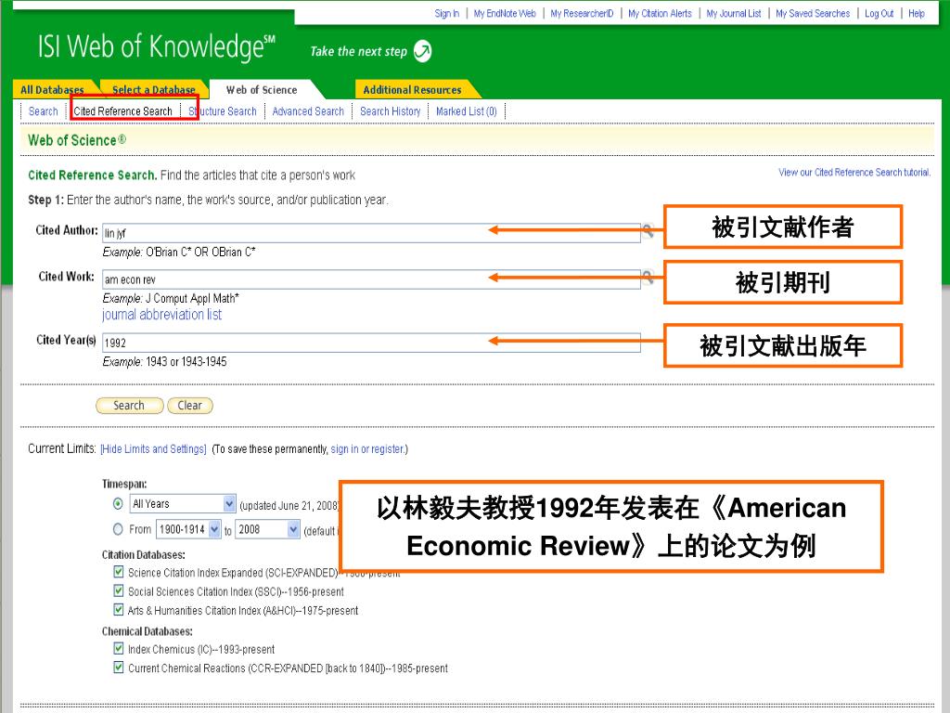This screenshot has width=950, height=713.
Task: Open My Journal List link
Action: point(734,13)
